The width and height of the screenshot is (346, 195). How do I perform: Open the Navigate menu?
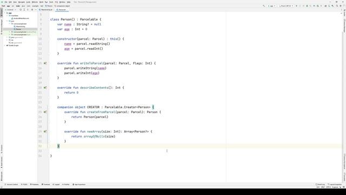[22, 2]
